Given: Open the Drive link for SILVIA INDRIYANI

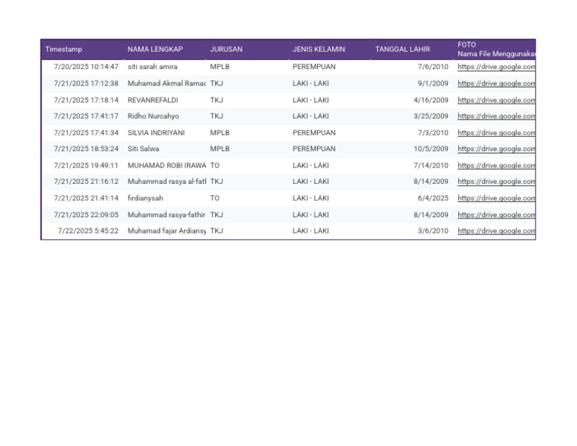Looking at the screenshot, I should click(496, 133).
